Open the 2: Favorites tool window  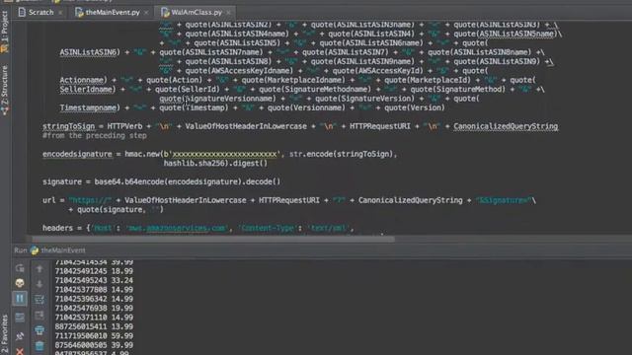4,334
